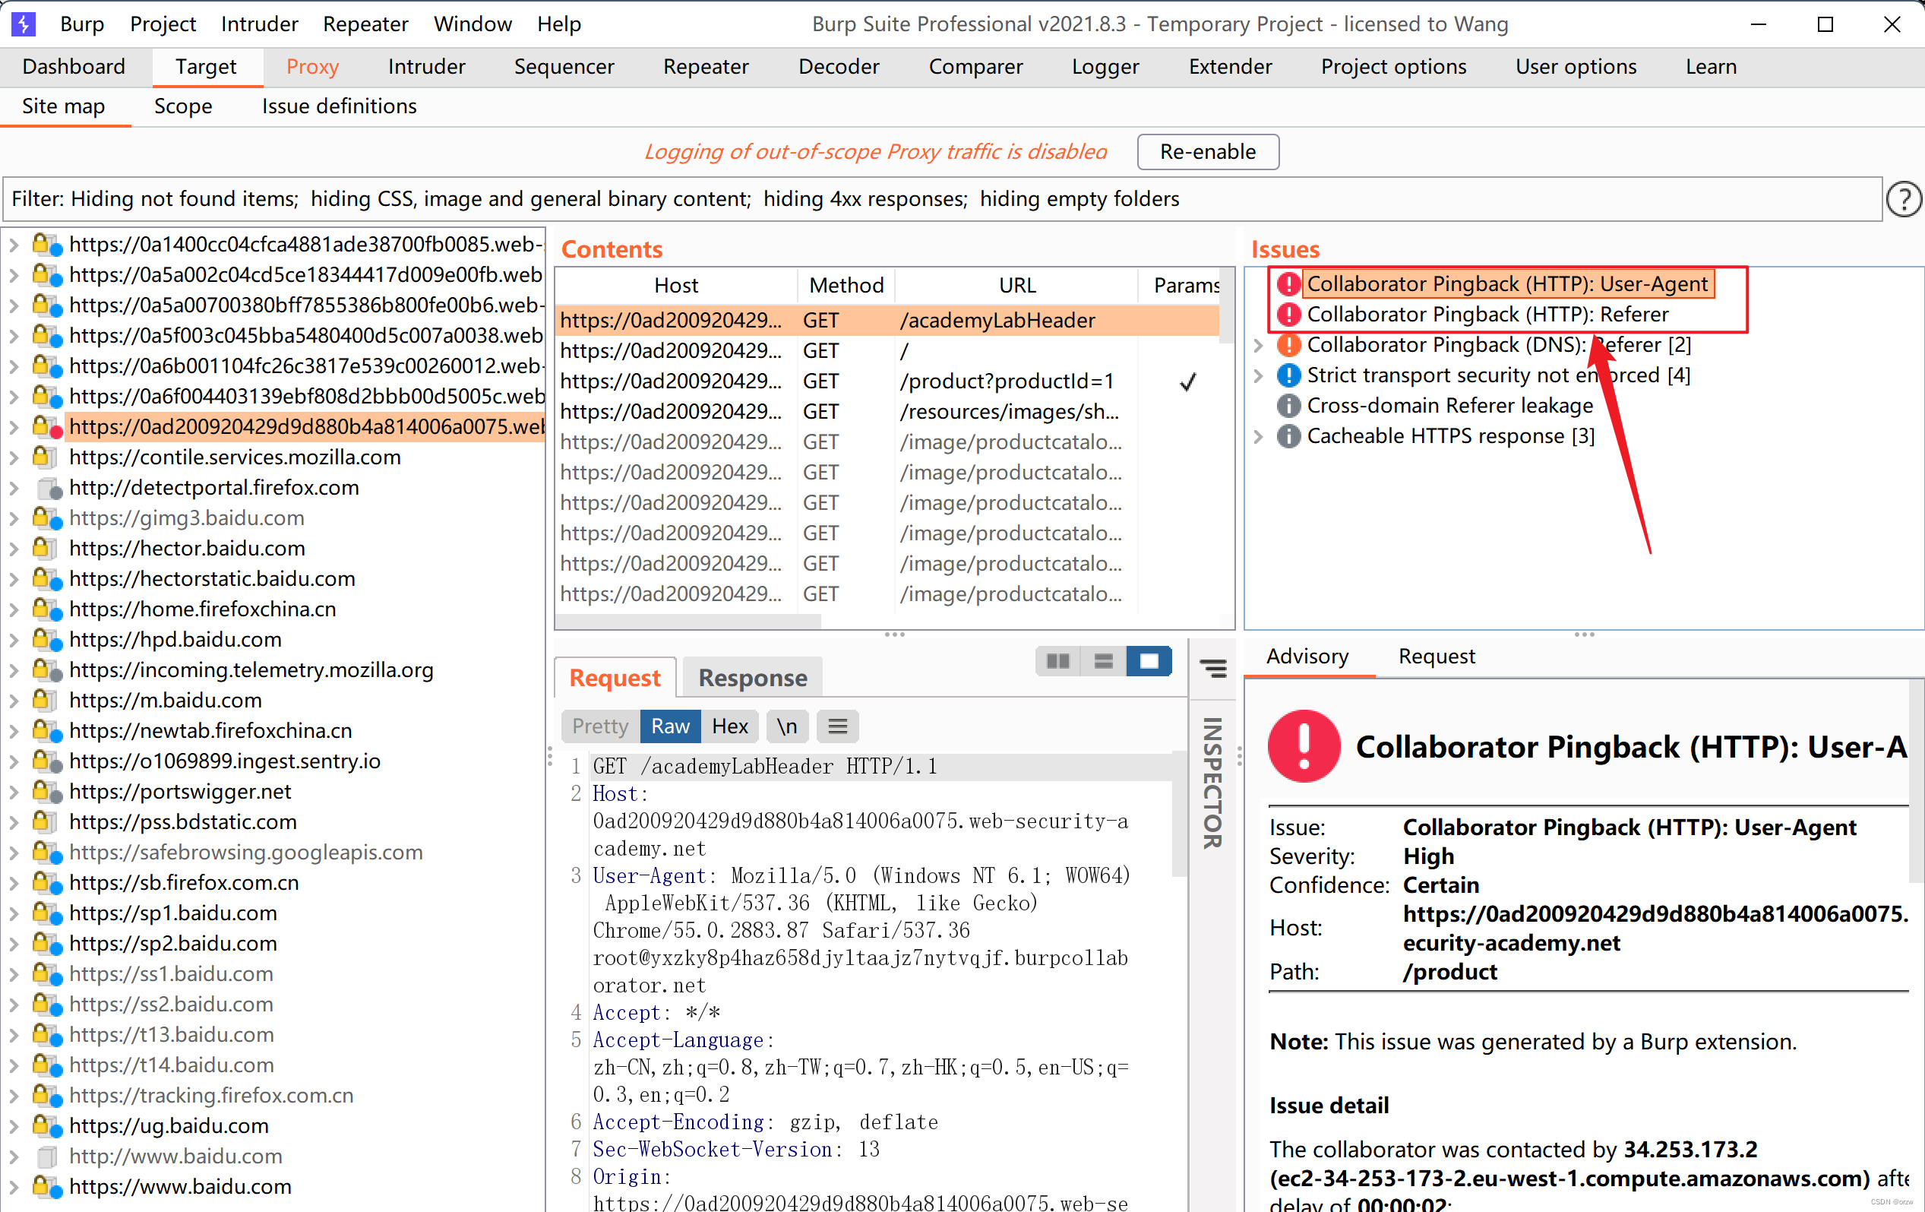Switch message view to Hex
Image resolution: width=1925 pixels, height=1212 pixels.
(729, 726)
